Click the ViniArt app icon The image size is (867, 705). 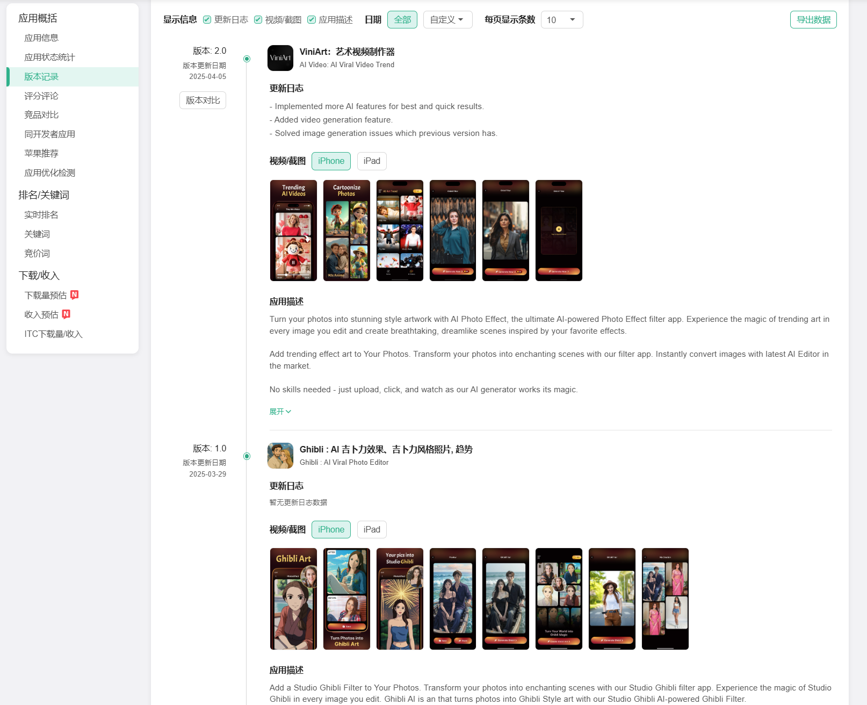pos(280,58)
